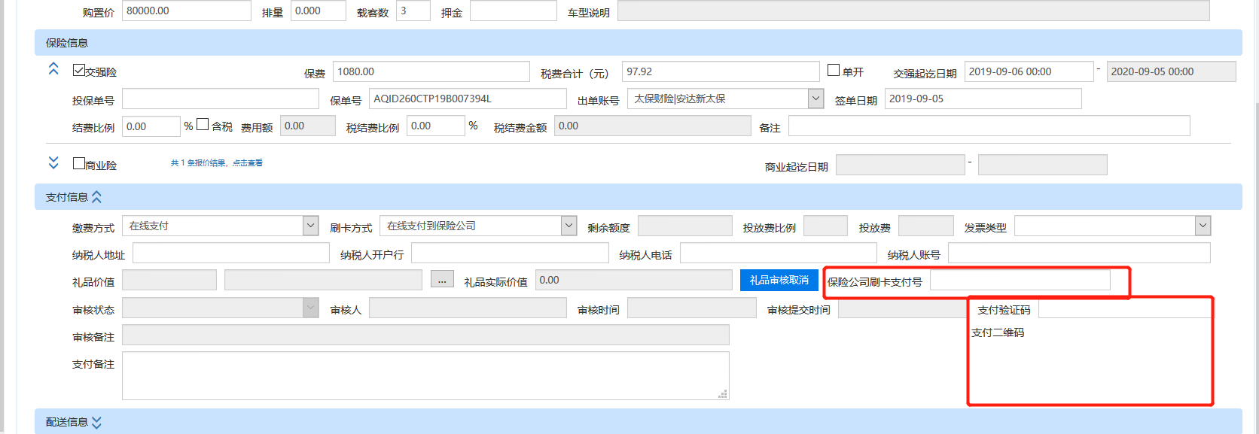Click the 税结费金额 field
This screenshot has height=434, width=1259.
coord(653,126)
